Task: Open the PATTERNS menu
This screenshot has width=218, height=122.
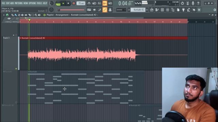Action: point(19,3)
